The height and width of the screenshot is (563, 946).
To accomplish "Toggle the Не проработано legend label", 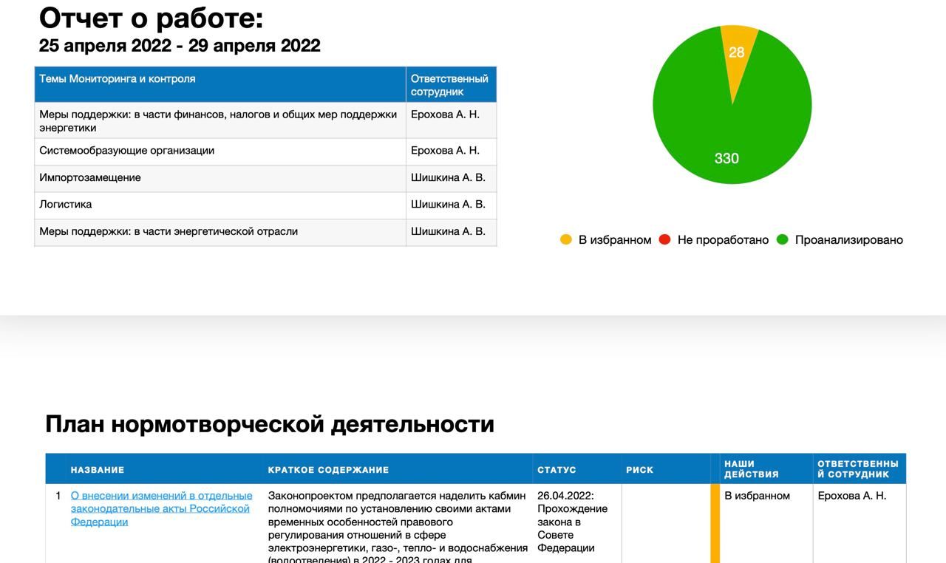I will [x=723, y=240].
